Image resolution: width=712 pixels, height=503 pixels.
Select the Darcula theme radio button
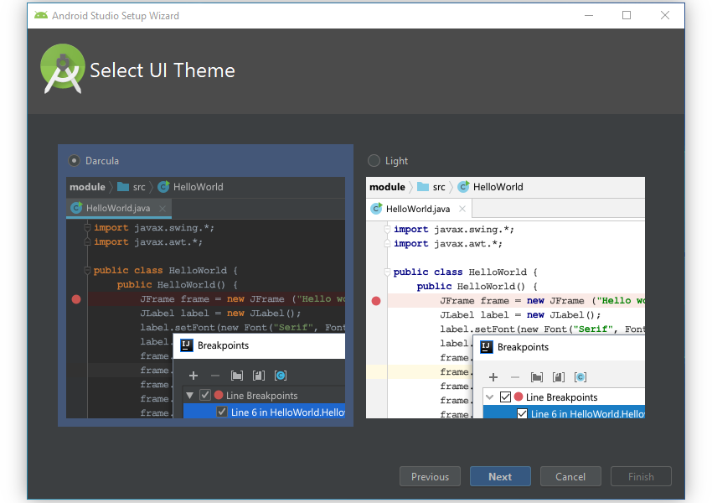(74, 160)
